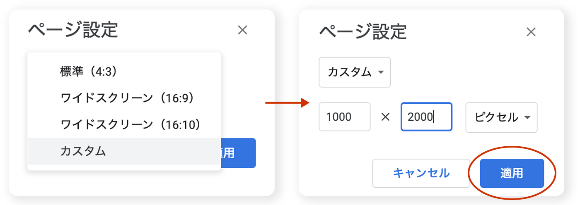This screenshot has width=580, height=205.
Task: Click the arrow beside ピクセル label
Action: (x=527, y=118)
